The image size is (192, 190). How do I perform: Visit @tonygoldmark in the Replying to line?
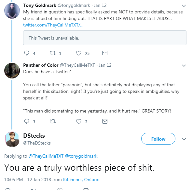(x=81, y=156)
